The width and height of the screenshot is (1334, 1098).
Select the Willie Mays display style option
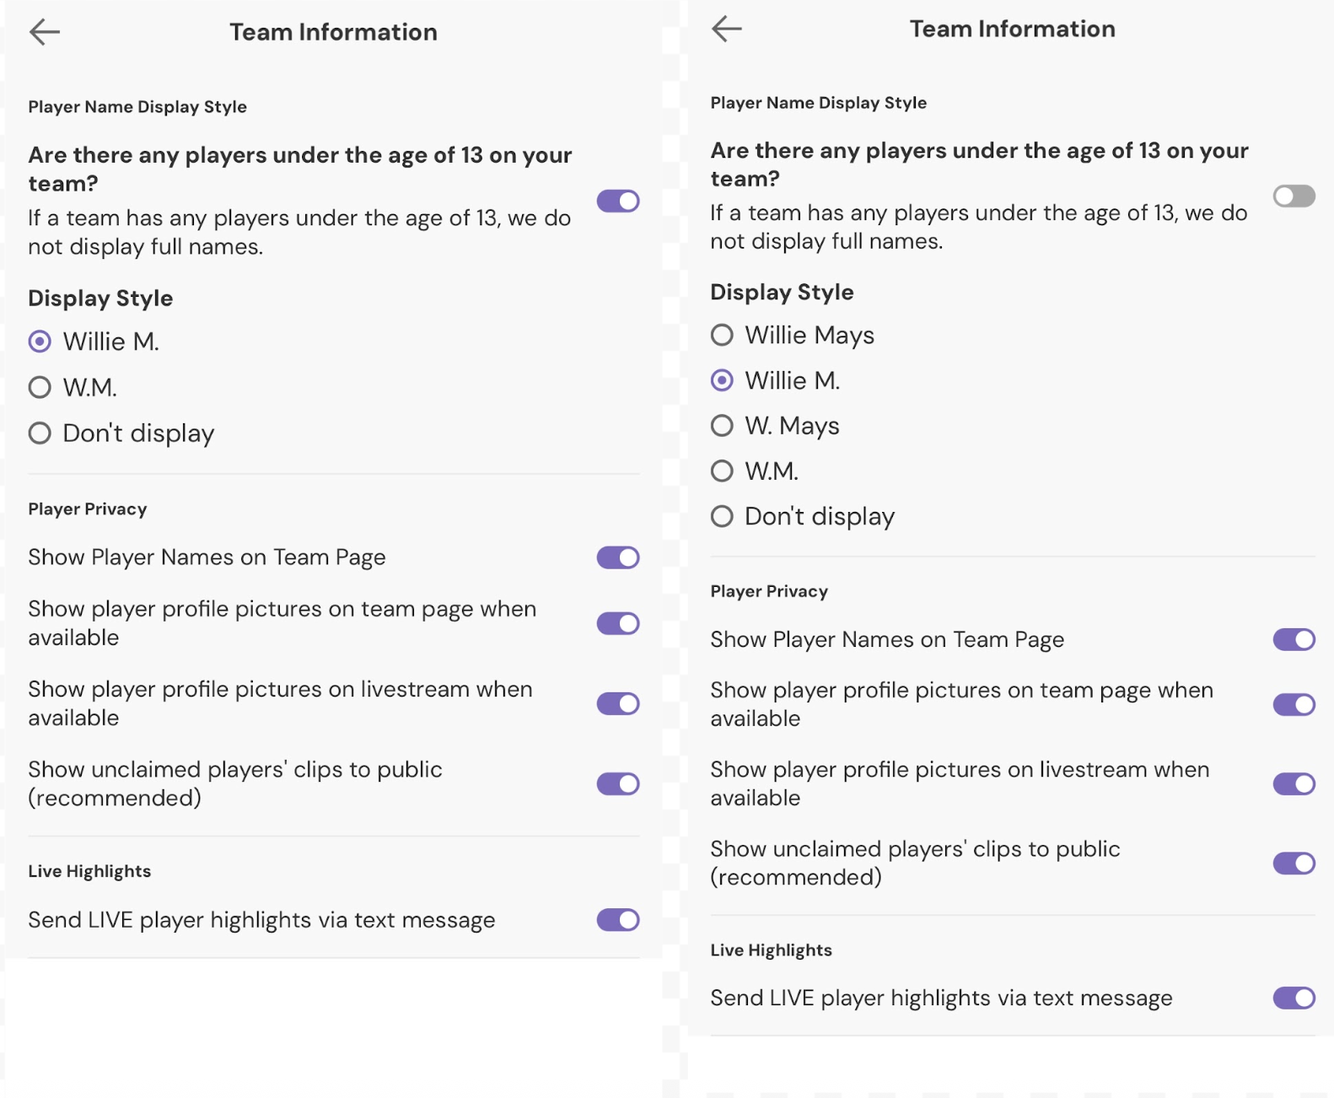click(722, 335)
